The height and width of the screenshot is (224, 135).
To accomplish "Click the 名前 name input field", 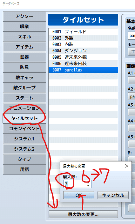I will pos(132,36).
